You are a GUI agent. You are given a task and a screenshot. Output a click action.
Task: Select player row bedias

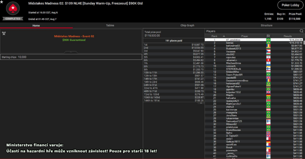254,43
